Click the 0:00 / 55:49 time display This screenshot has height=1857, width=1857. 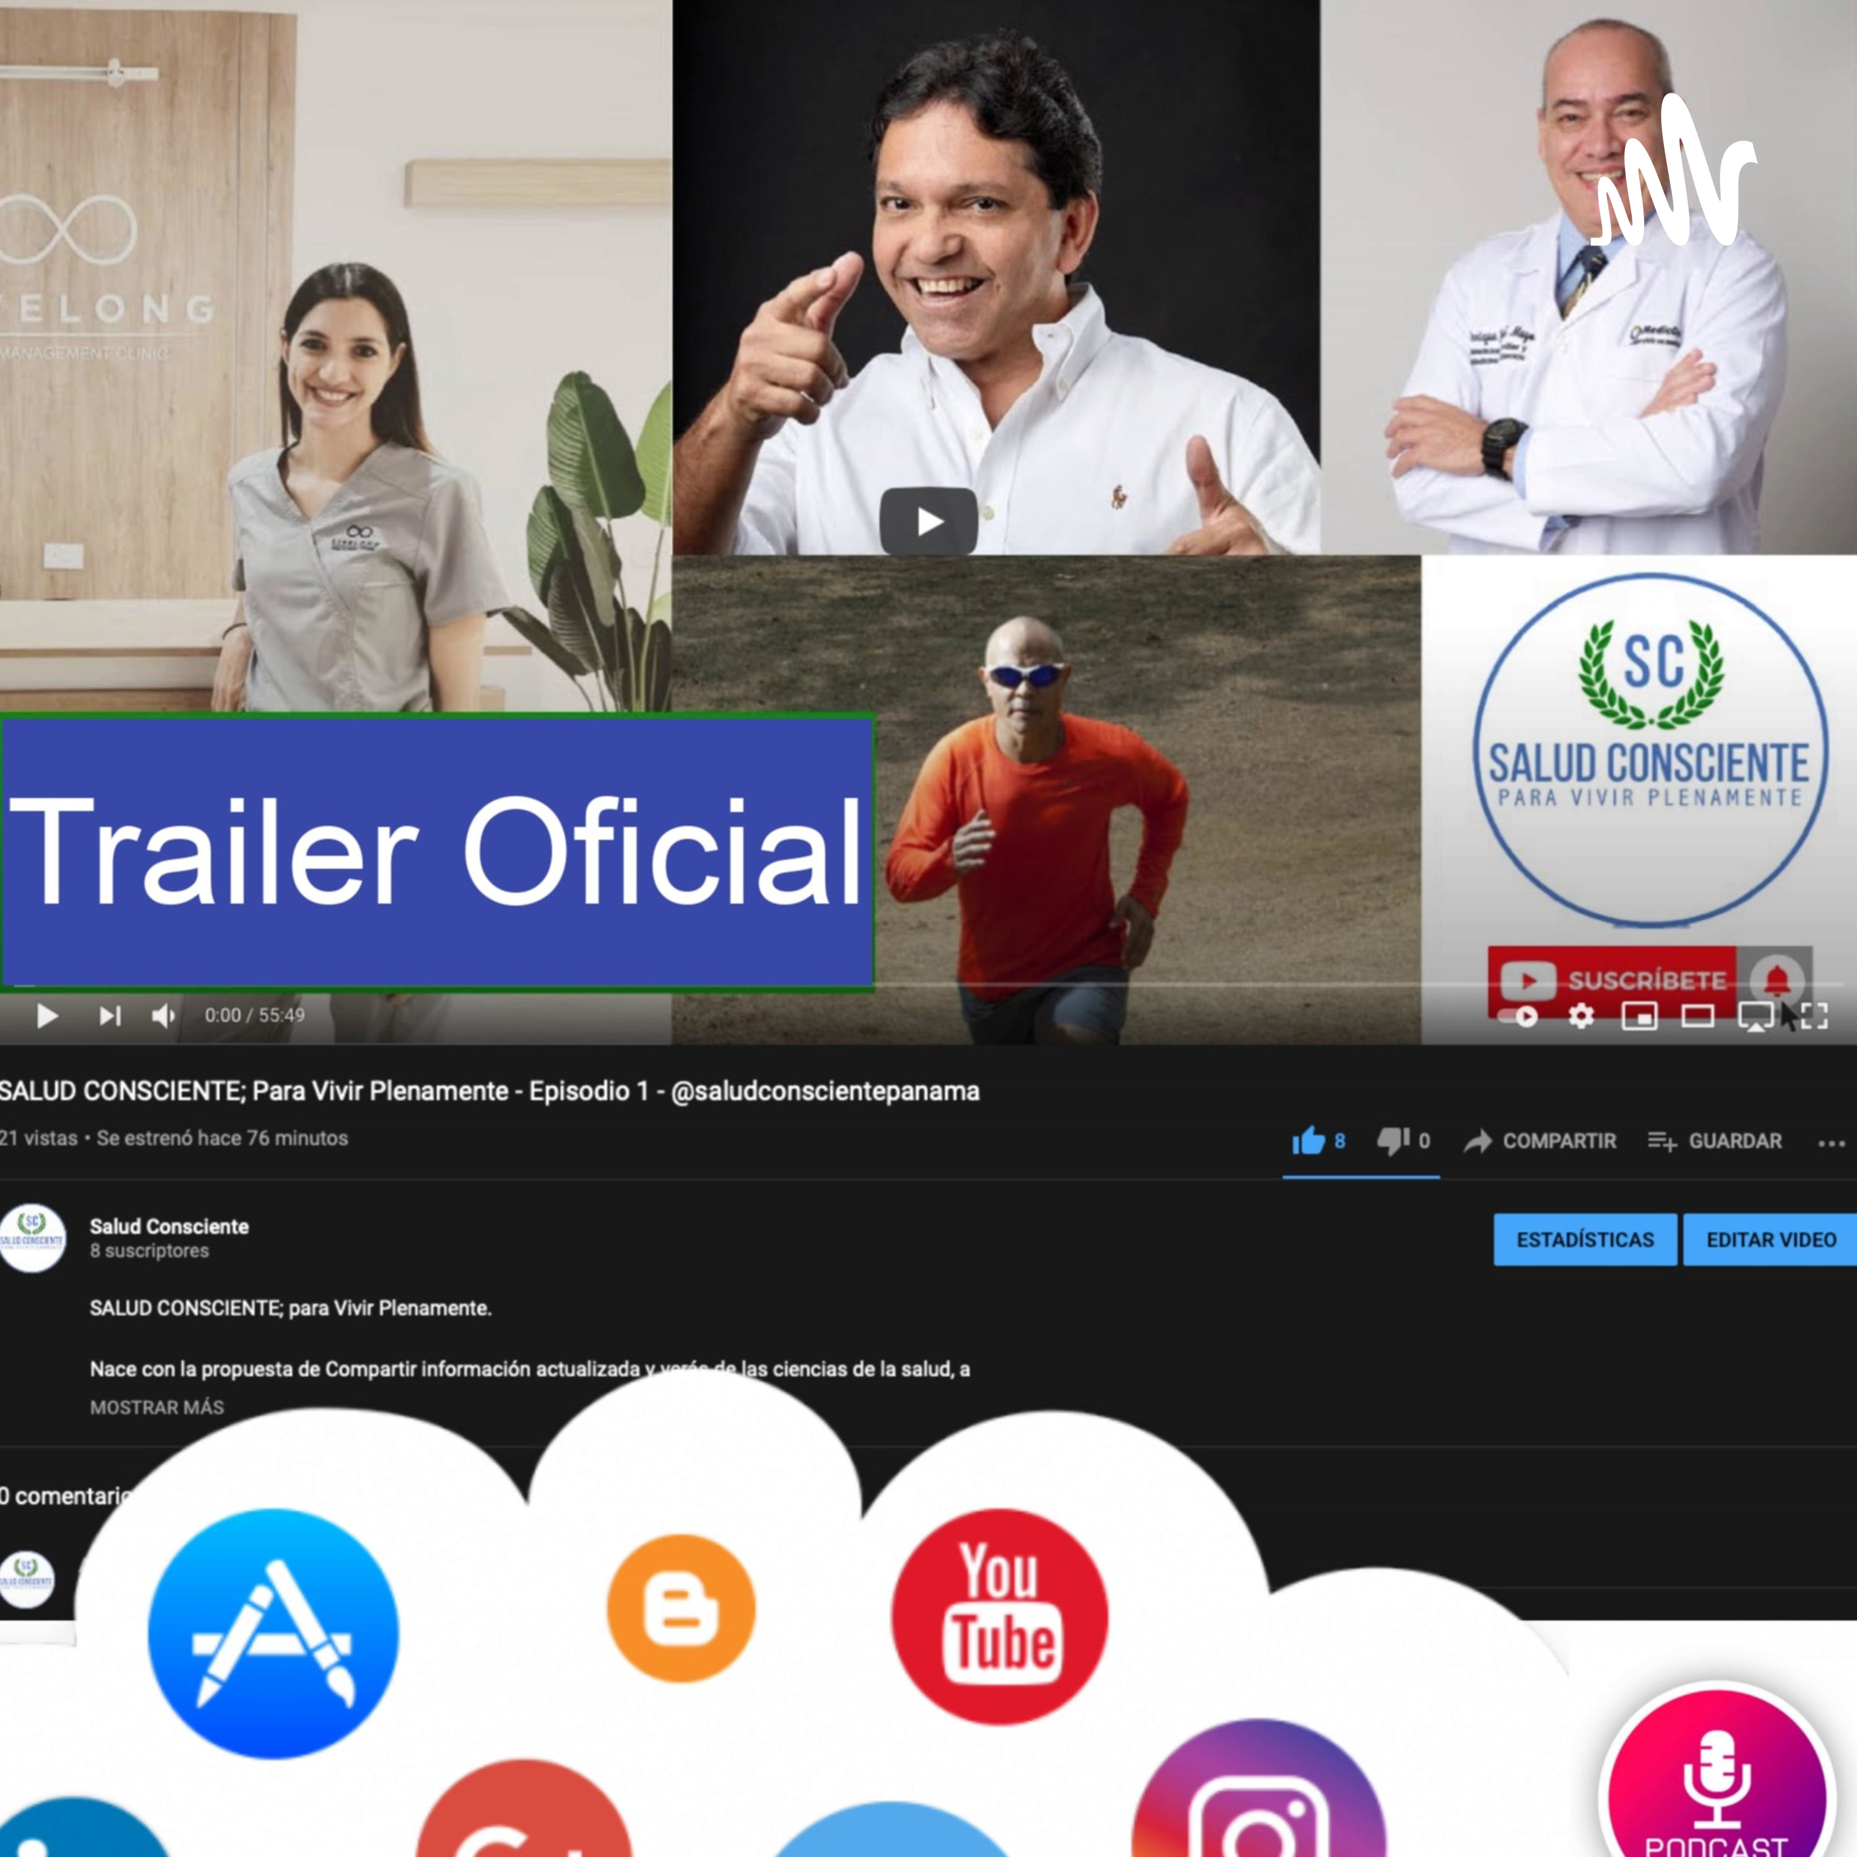[254, 1015]
